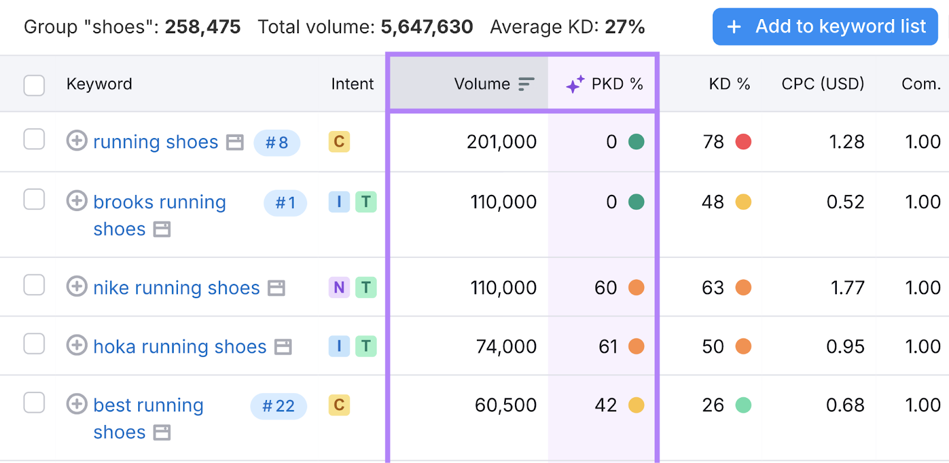
Task: Click the #22 position badge
Action: click(x=279, y=406)
